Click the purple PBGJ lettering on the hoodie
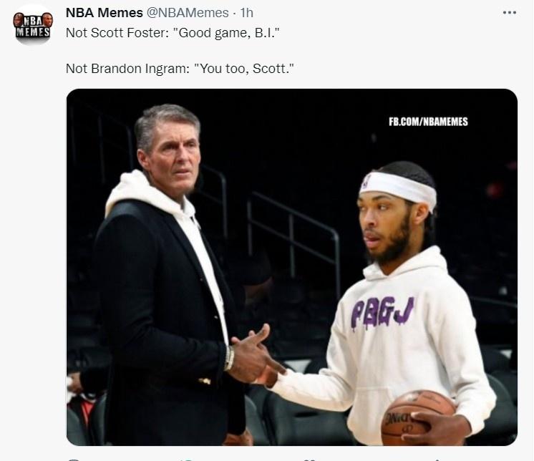This screenshot has height=461, width=534. pyautogui.click(x=382, y=312)
